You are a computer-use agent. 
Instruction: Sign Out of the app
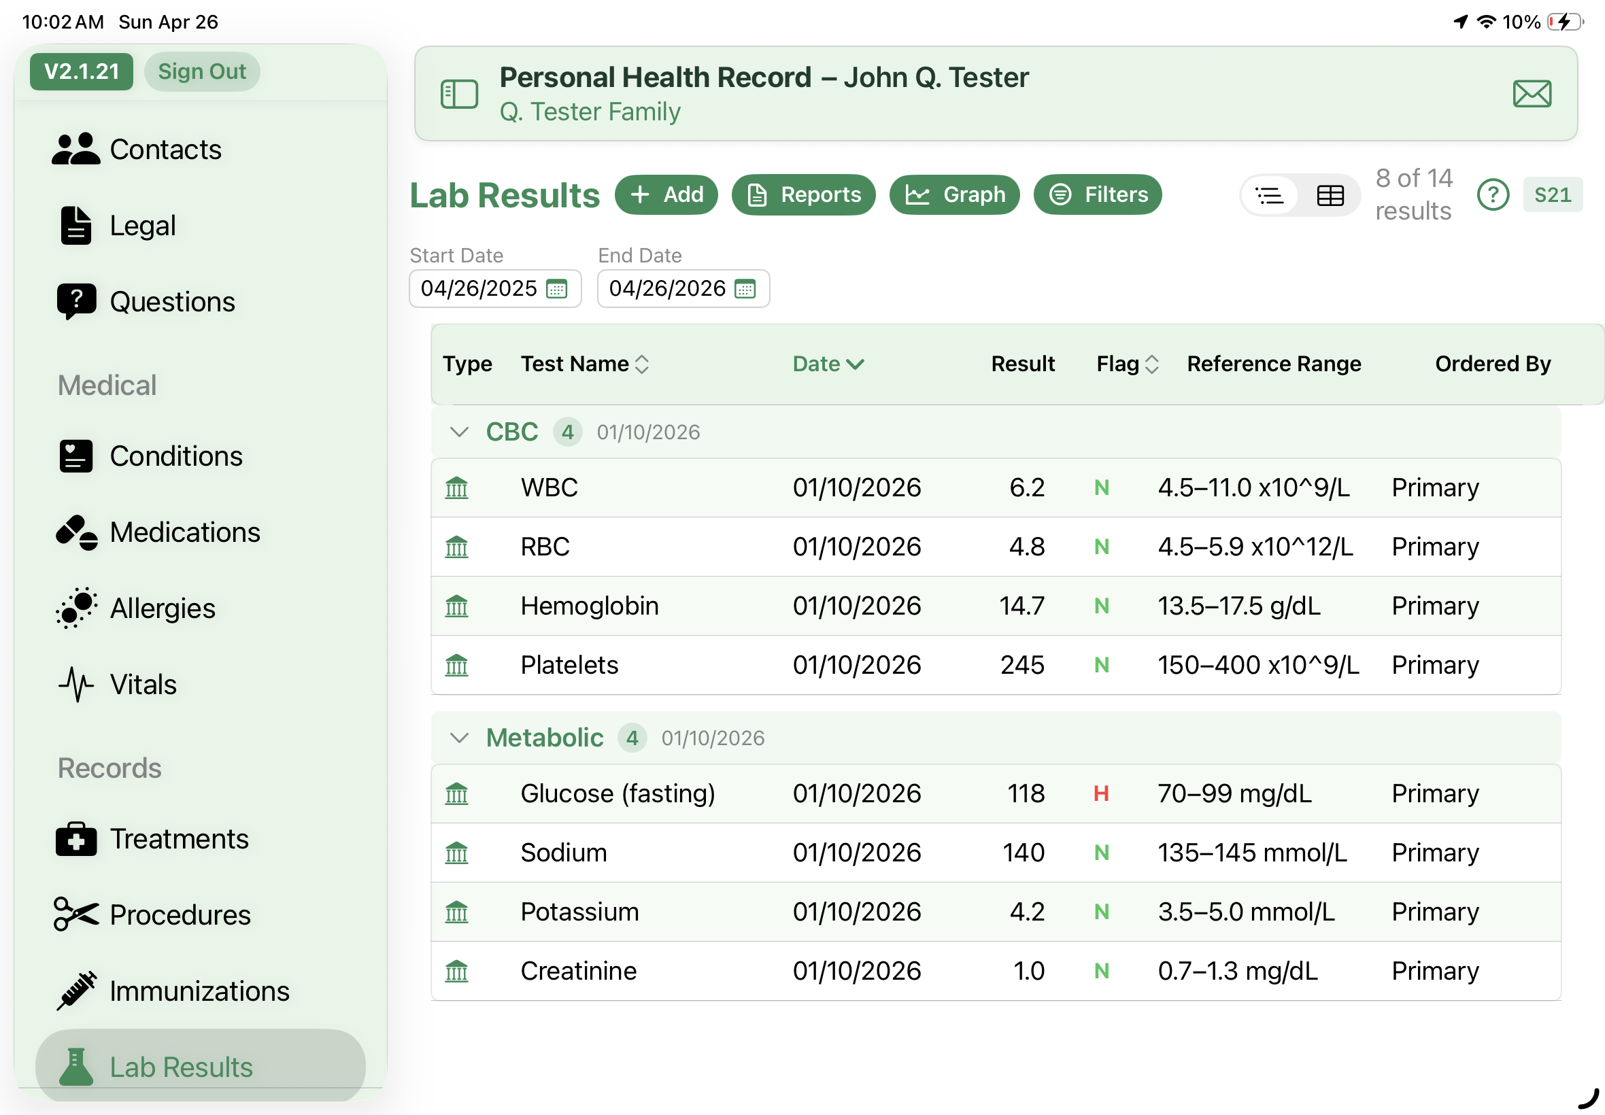point(202,71)
